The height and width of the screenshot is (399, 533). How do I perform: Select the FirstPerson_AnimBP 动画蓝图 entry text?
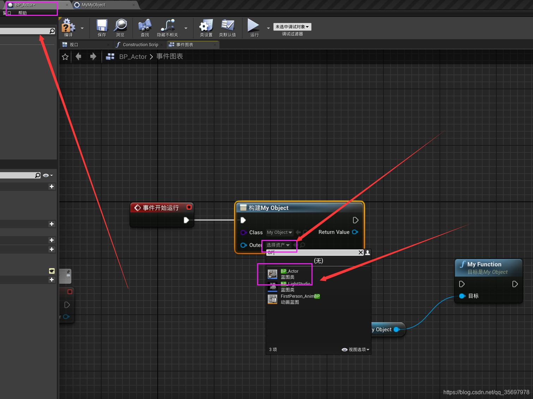point(300,299)
